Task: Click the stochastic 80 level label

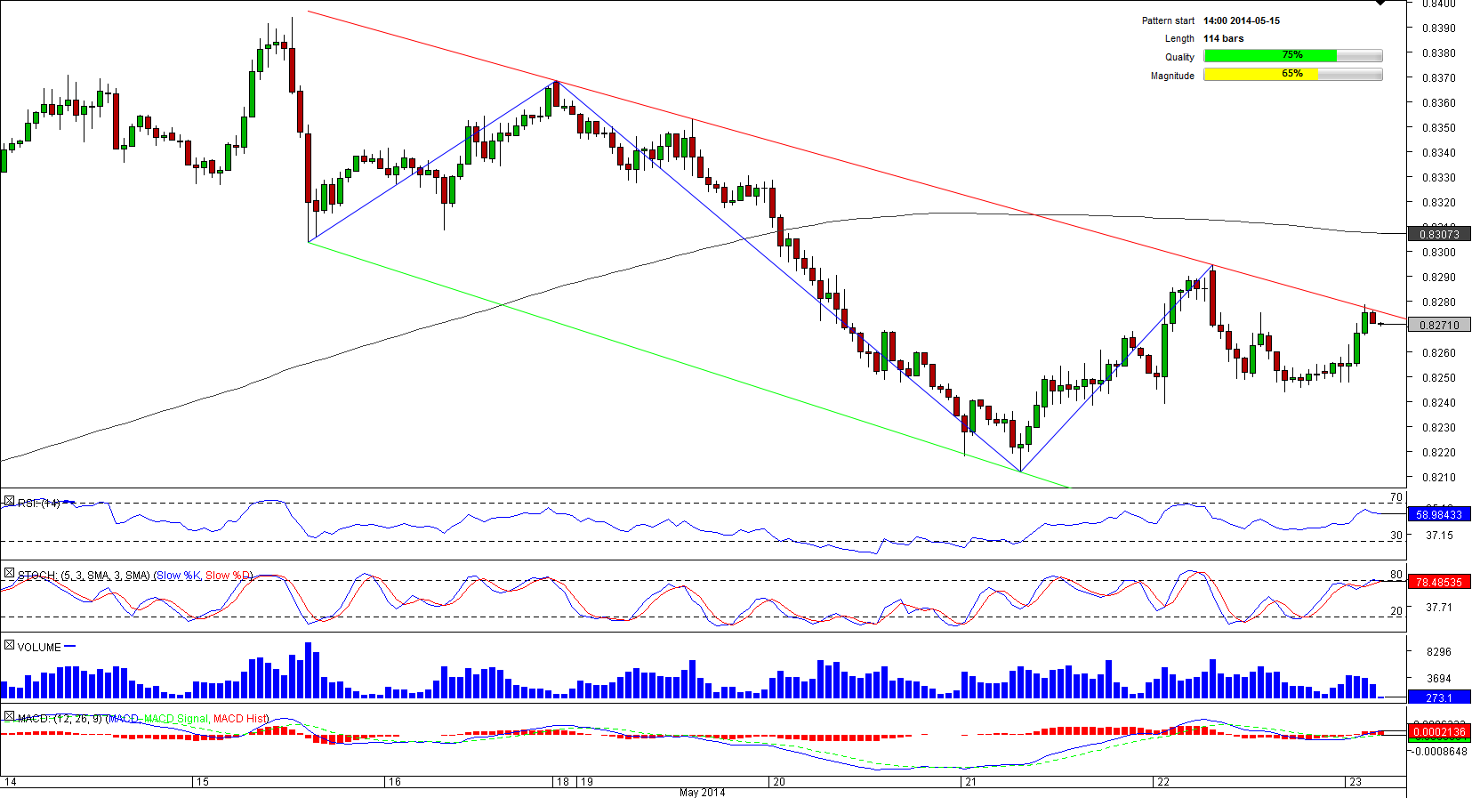Action: point(1396,575)
